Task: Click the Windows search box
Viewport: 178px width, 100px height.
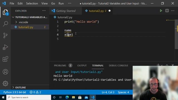Action: pos(29,97)
